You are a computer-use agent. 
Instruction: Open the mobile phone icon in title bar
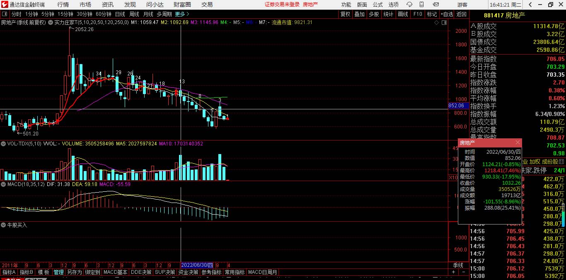click(x=422, y=5)
